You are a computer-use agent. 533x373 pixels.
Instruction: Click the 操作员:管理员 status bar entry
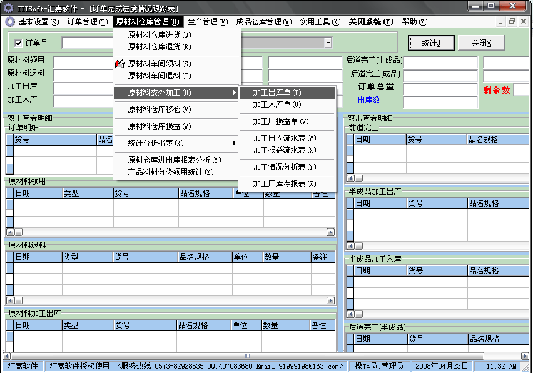[x=379, y=366]
